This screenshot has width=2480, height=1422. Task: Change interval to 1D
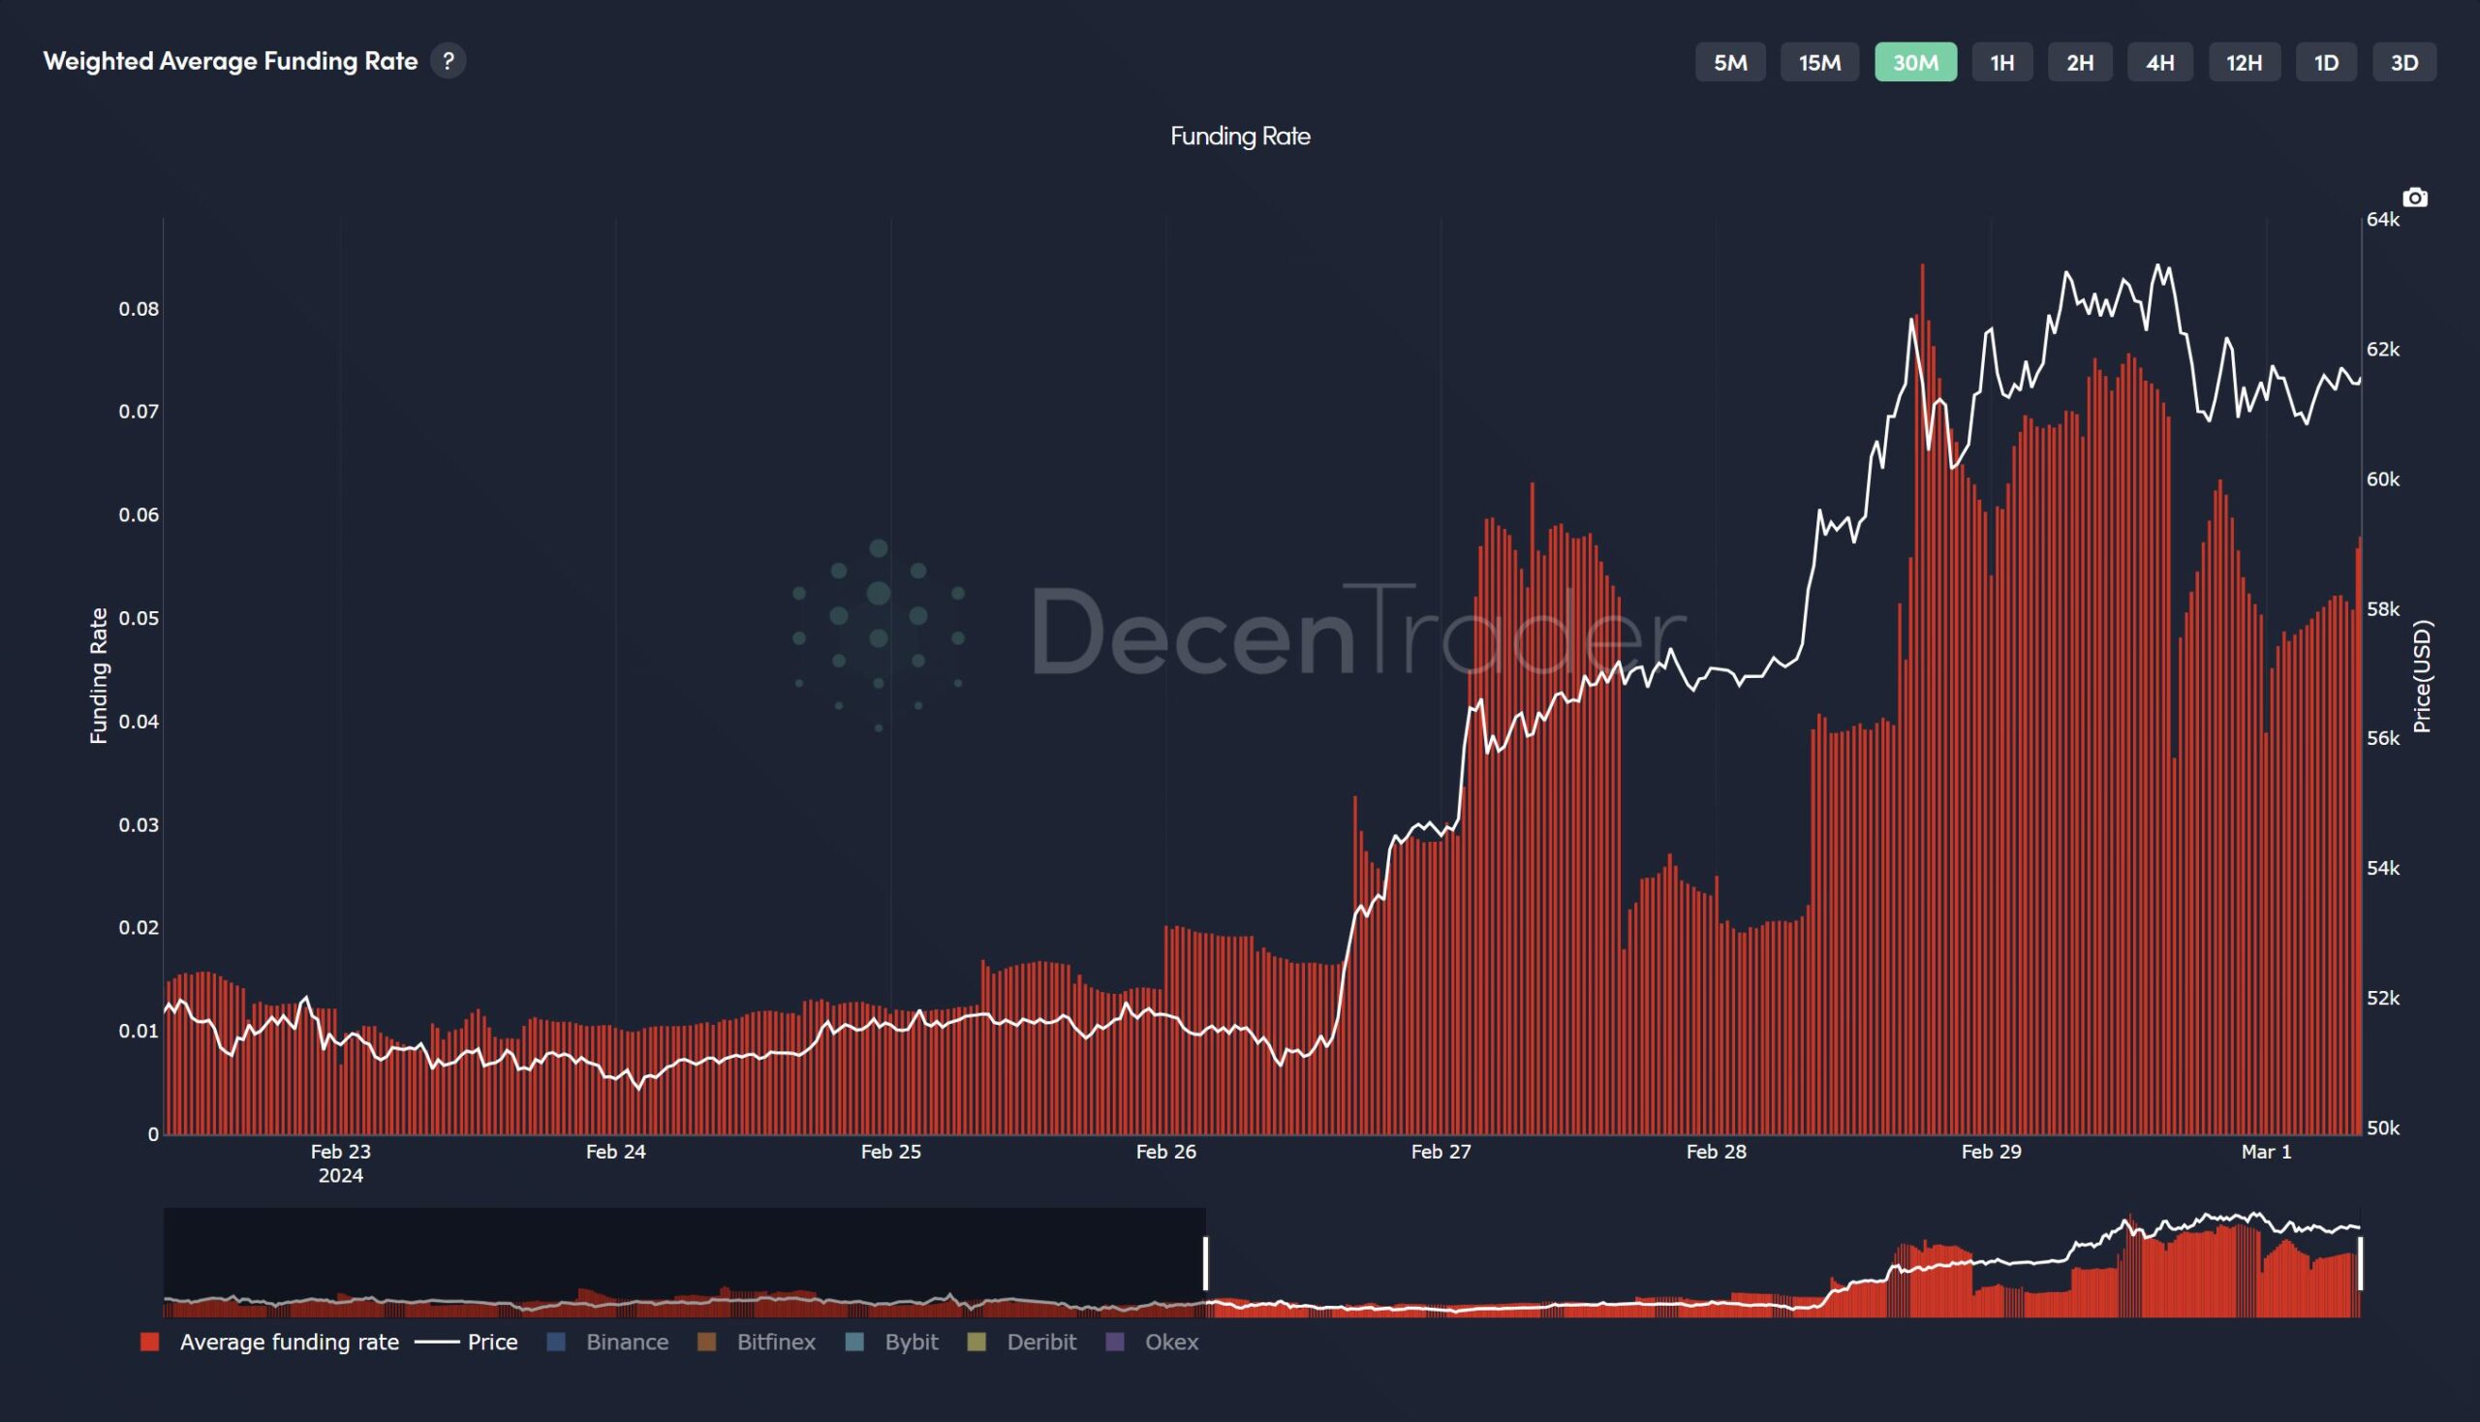tap(2326, 63)
